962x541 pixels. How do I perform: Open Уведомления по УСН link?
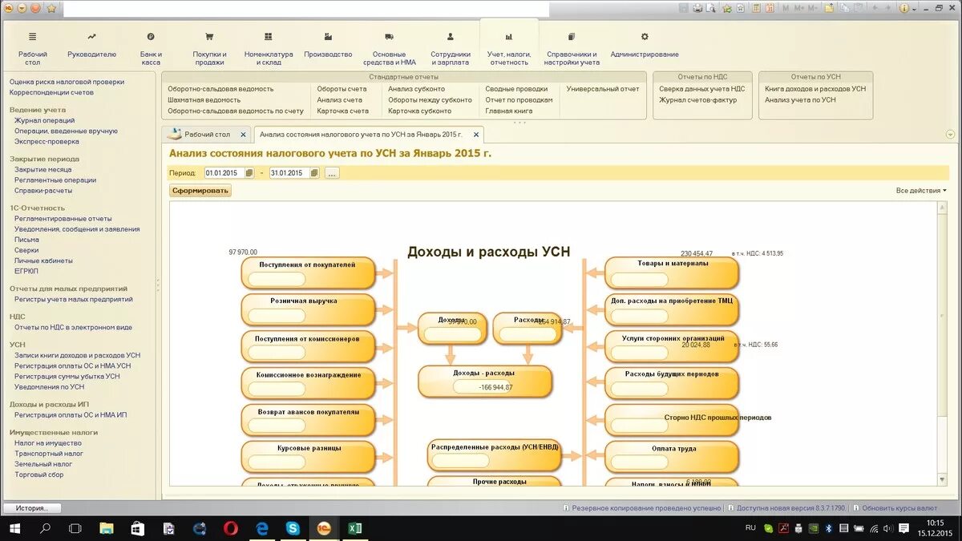pyautogui.click(x=49, y=386)
